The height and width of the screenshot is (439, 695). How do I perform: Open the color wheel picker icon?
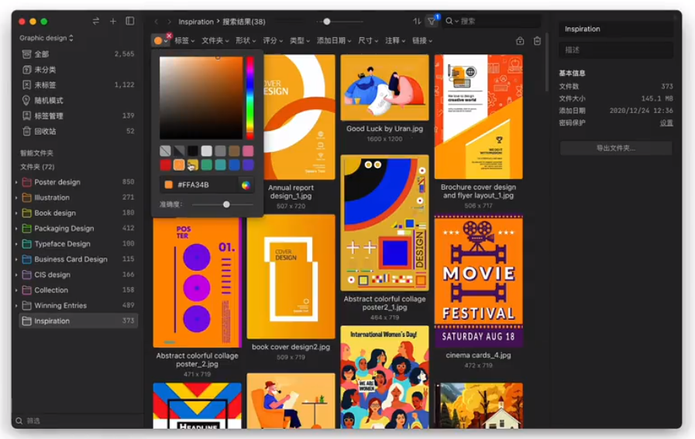point(246,185)
